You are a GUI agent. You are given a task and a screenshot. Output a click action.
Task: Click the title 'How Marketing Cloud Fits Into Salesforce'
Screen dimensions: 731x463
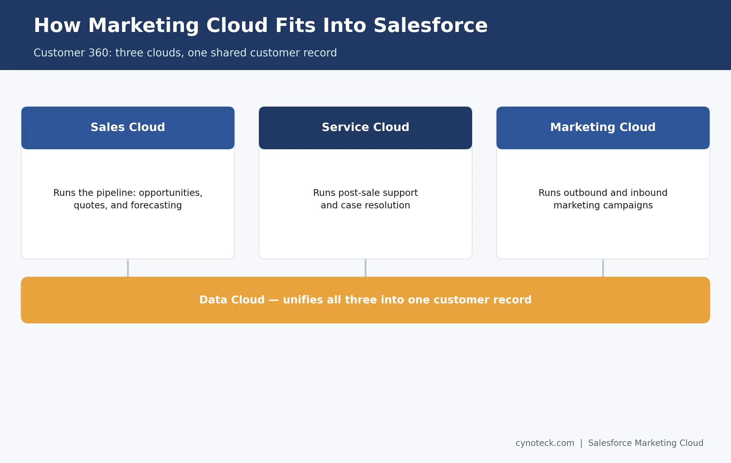tap(261, 25)
